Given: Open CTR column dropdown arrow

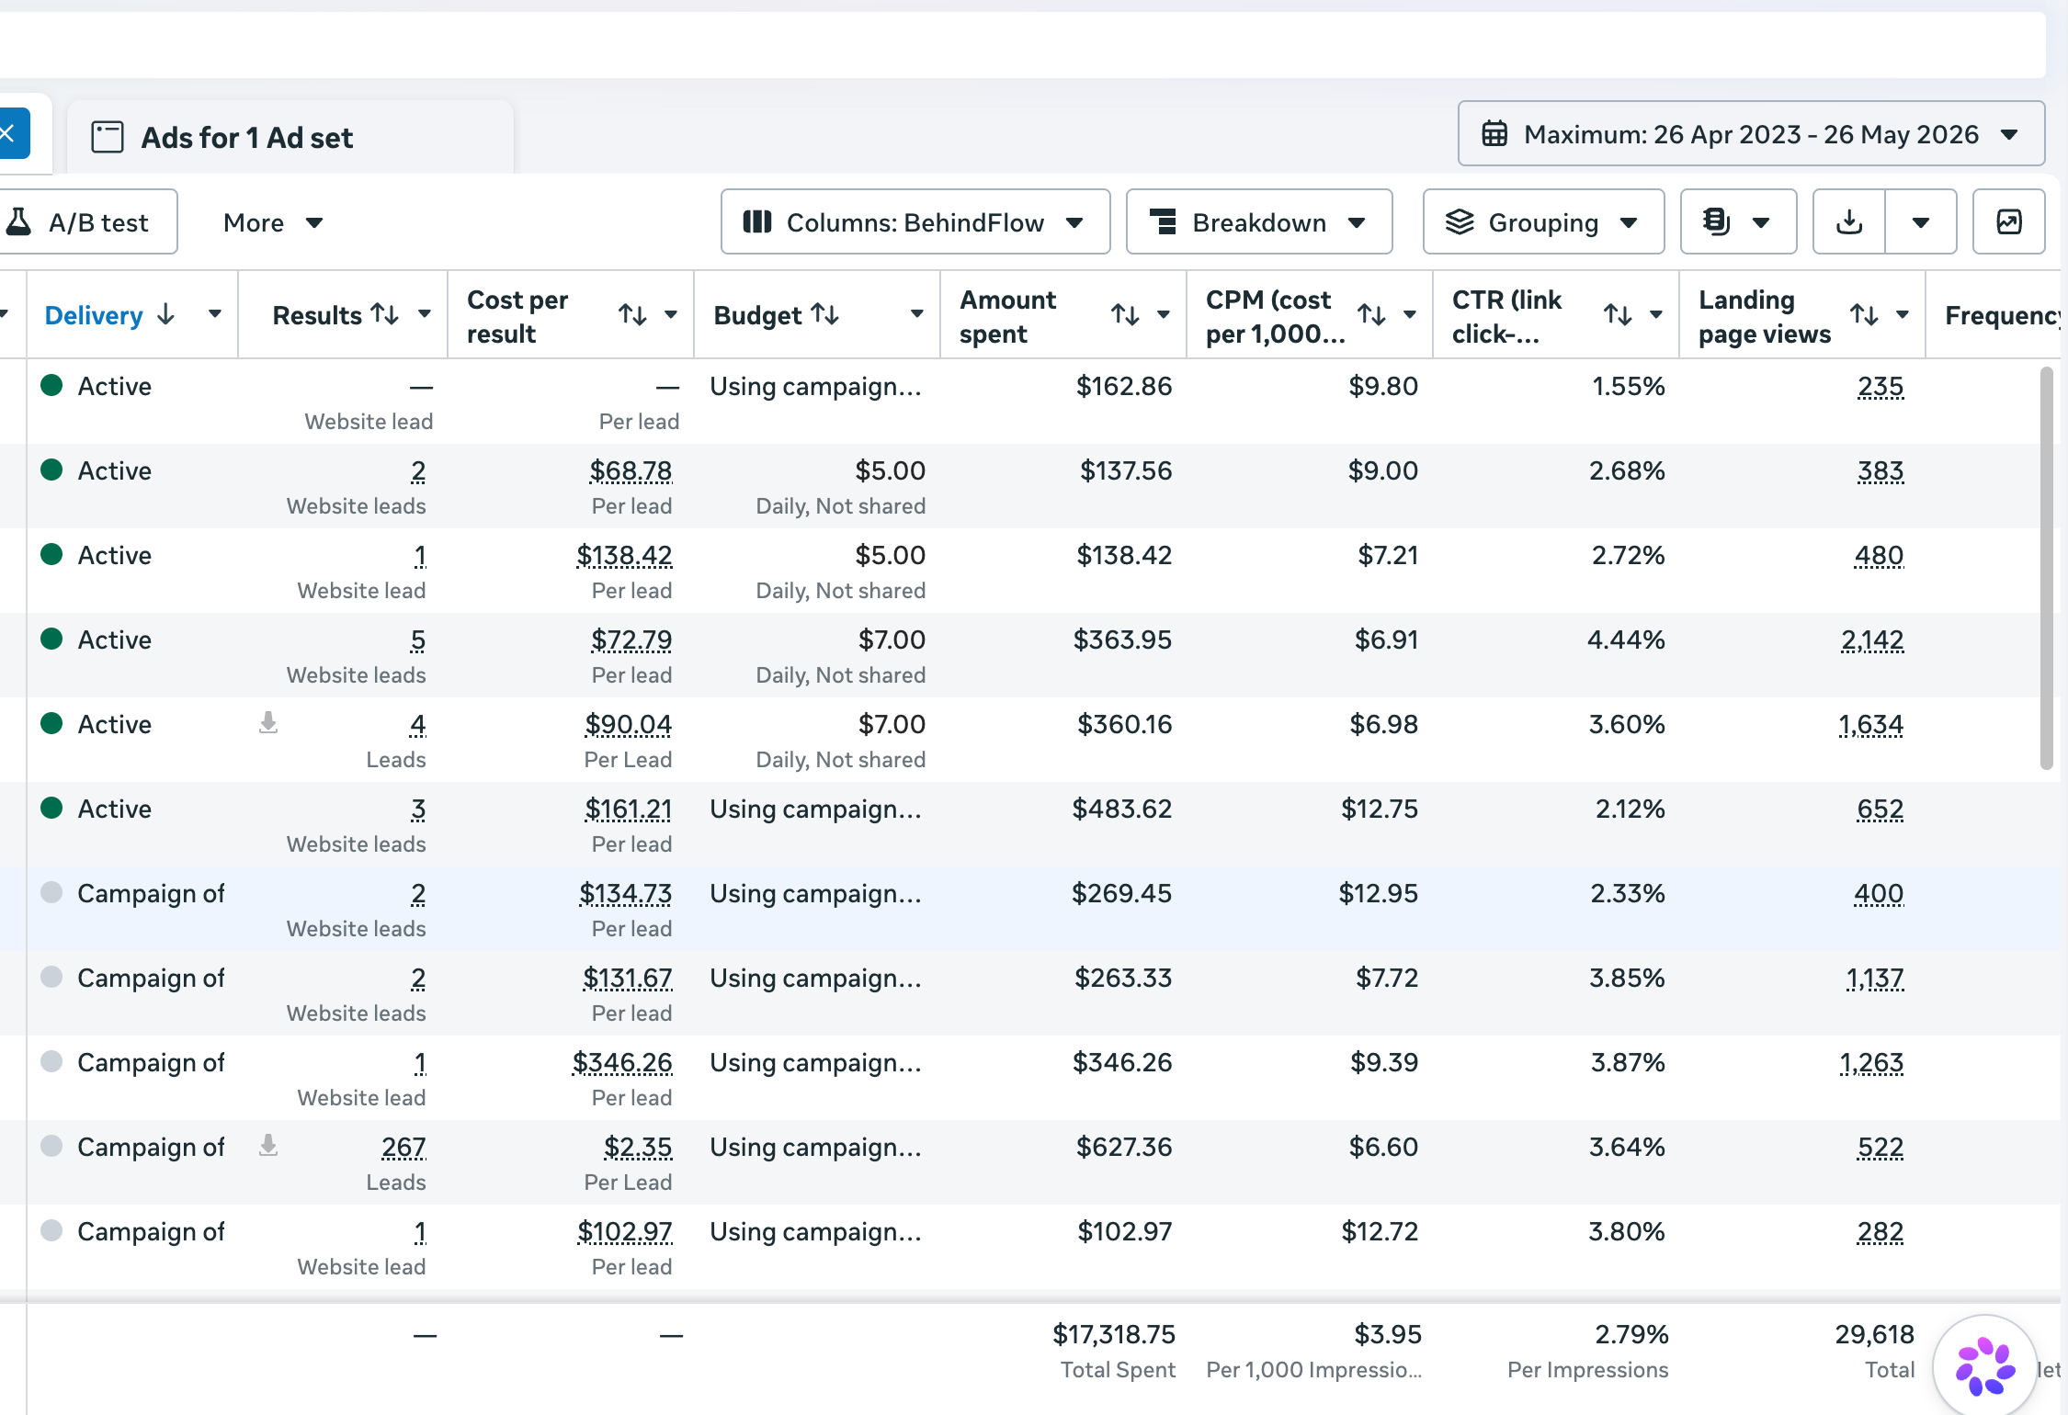Looking at the screenshot, I should click(x=1656, y=314).
